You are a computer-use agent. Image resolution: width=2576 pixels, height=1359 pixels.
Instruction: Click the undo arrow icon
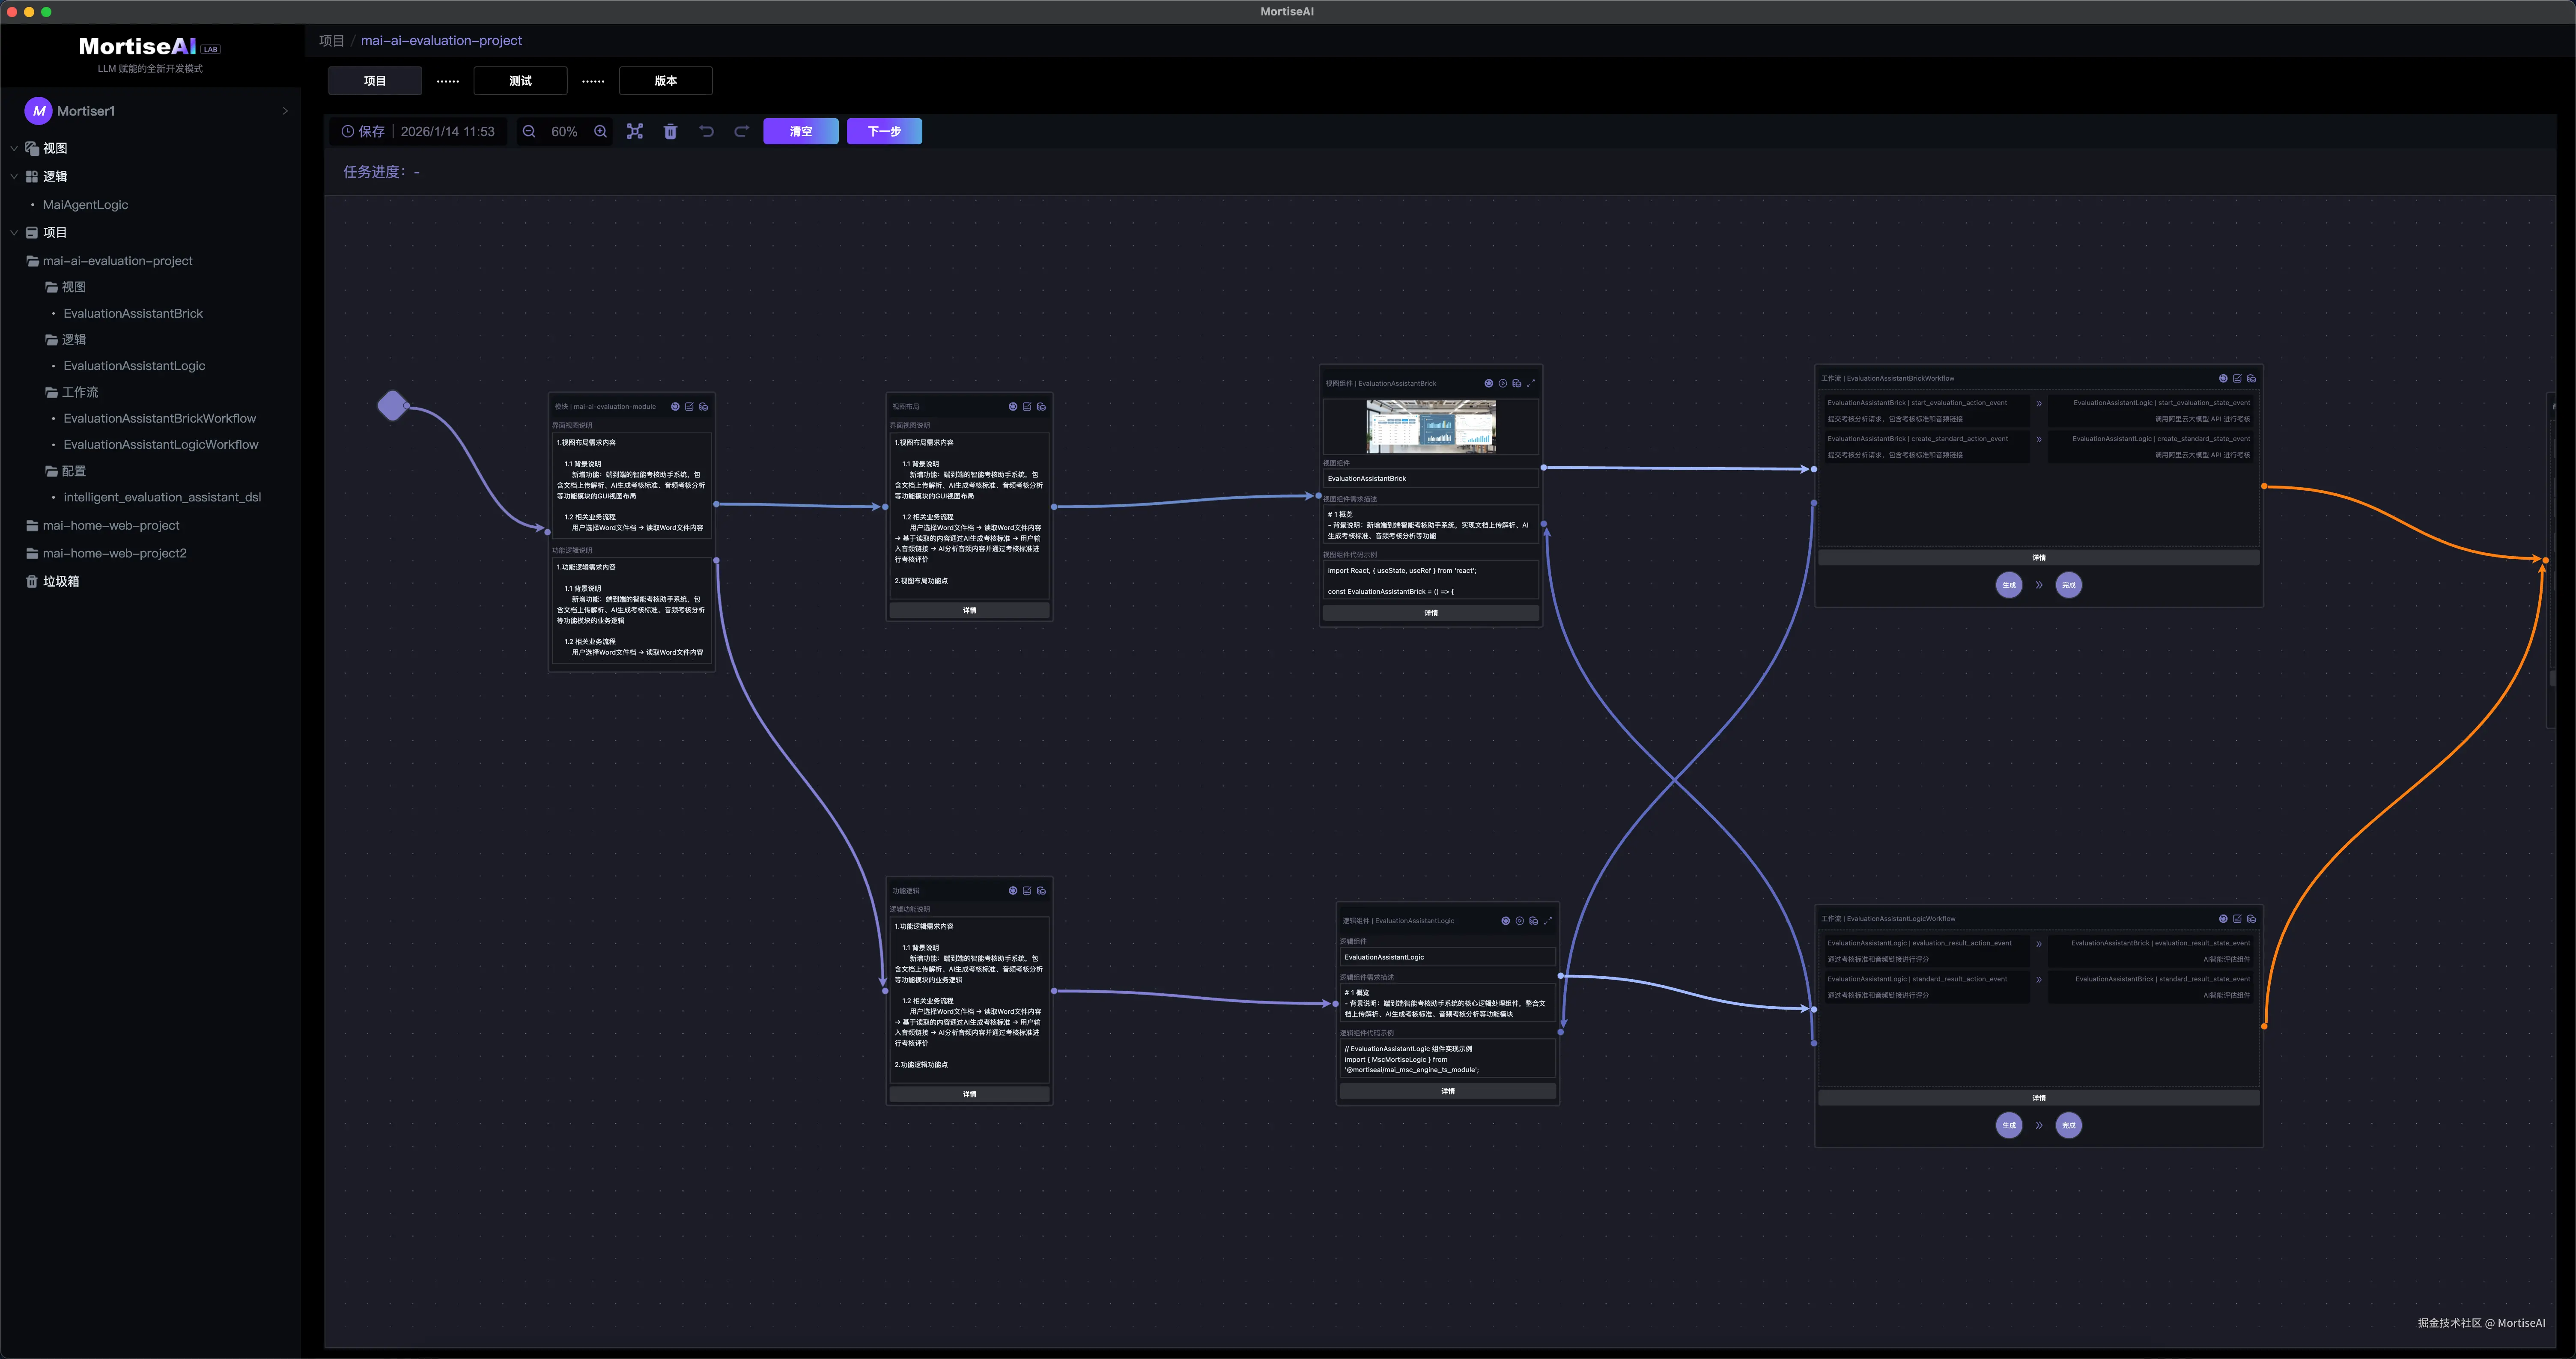[x=706, y=131]
